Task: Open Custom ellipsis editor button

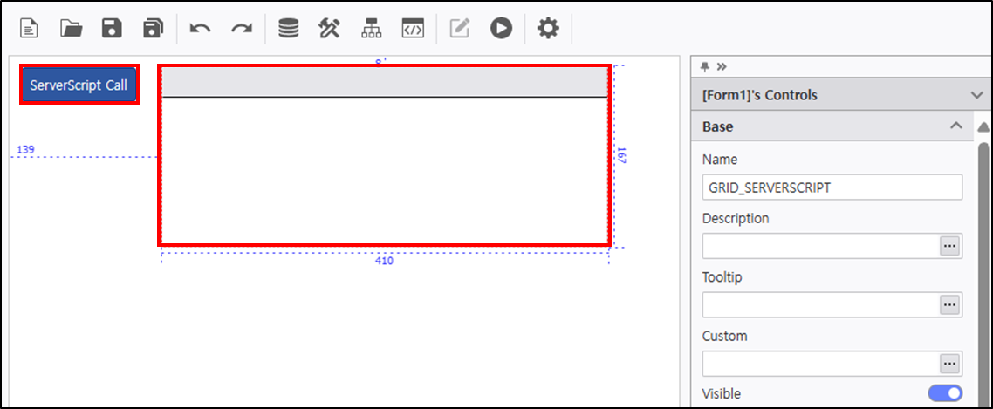Action: (x=948, y=364)
